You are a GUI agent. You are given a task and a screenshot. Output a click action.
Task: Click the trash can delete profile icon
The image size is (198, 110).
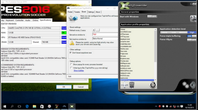pos(132,85)
